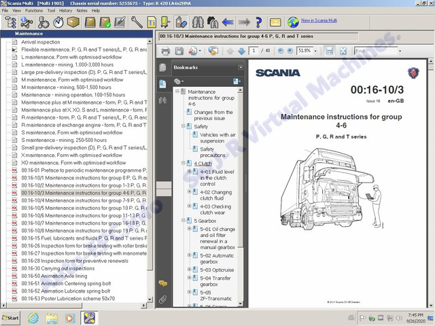This screenshot has width=435, height=326.
Task: Expand the 5-03 Opticruise bookmark
Action: [x=189, y=269]
